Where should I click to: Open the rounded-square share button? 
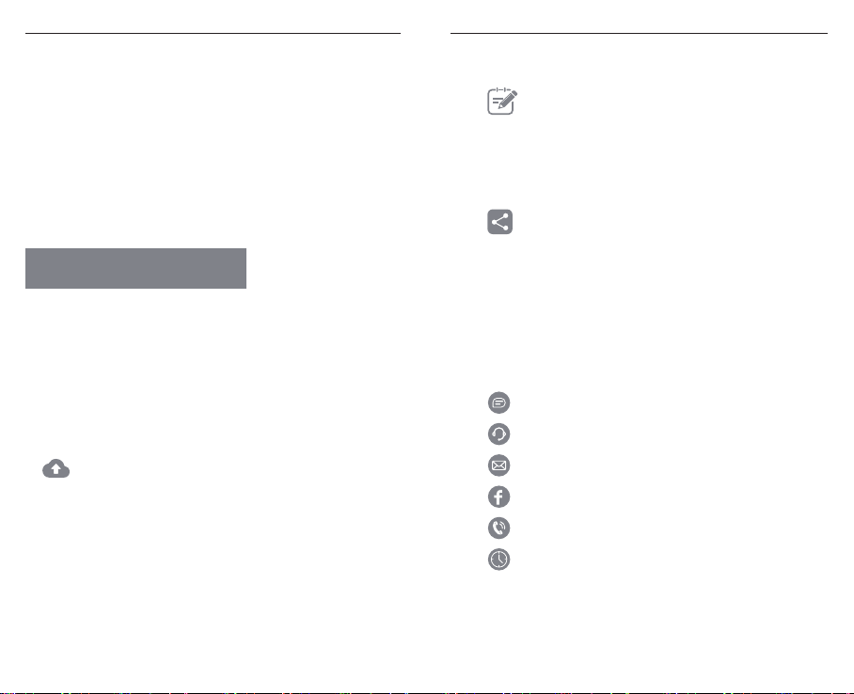500,222
